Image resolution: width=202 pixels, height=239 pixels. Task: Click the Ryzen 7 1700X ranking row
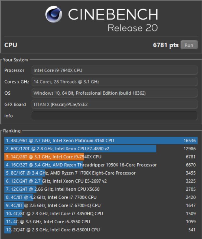click(x=101, y=173)
